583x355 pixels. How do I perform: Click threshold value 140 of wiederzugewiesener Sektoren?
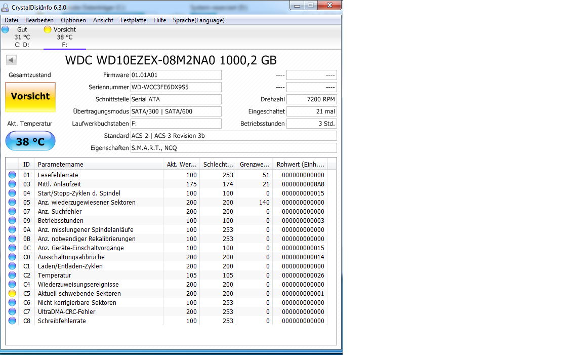(x=264, y=202)
